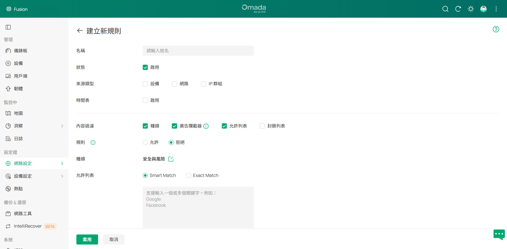Click the Omada by tp-link logo
This screenshot has width=507, height=249.
click(x=254, y=9)
